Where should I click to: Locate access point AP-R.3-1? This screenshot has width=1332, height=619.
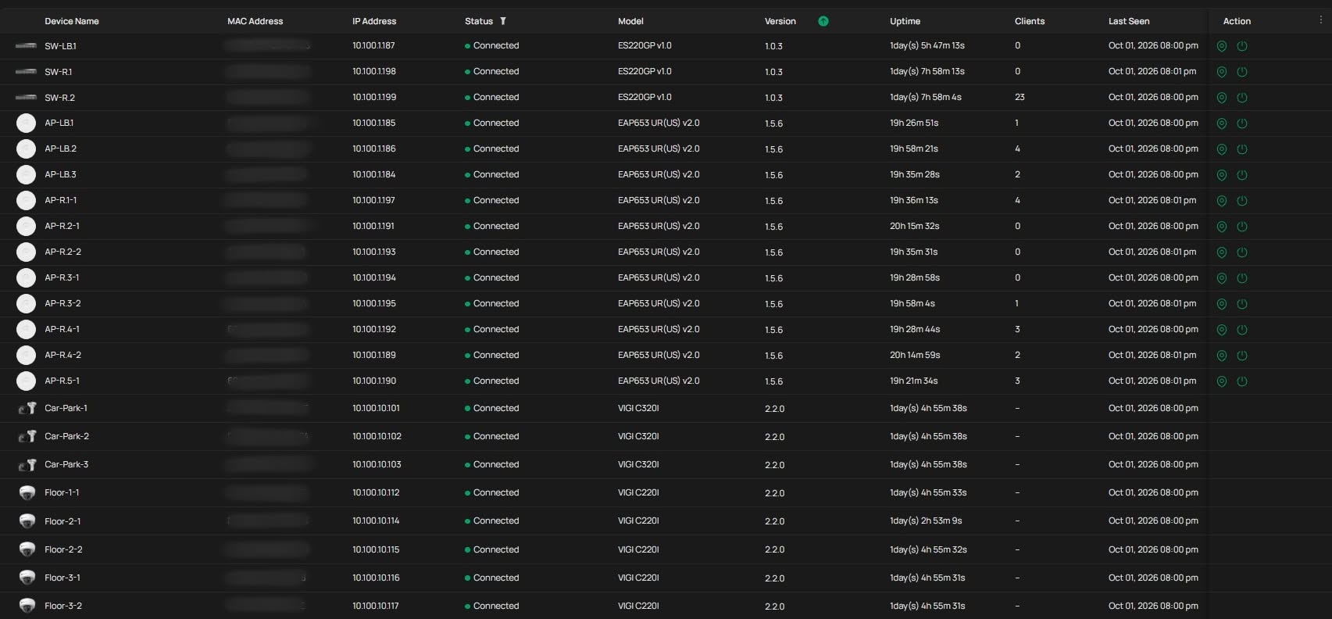point(1222,278)
